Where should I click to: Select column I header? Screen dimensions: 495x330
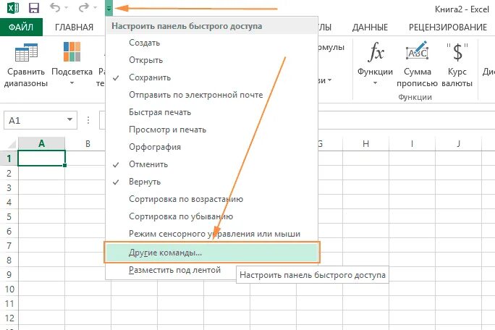tap(412, 144)
